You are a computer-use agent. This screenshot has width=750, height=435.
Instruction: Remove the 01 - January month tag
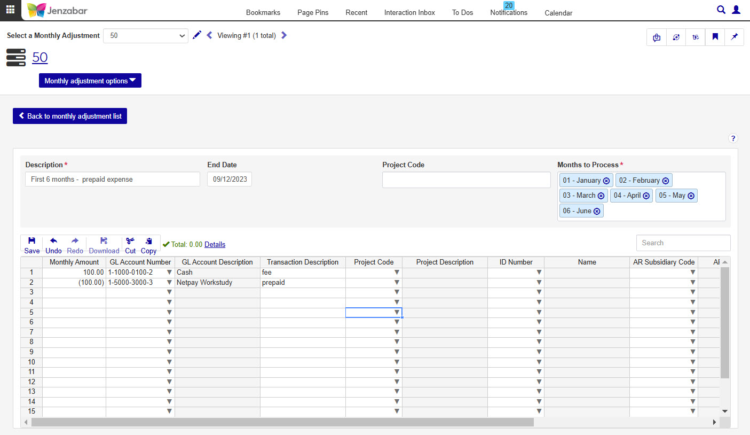[606, 181]
